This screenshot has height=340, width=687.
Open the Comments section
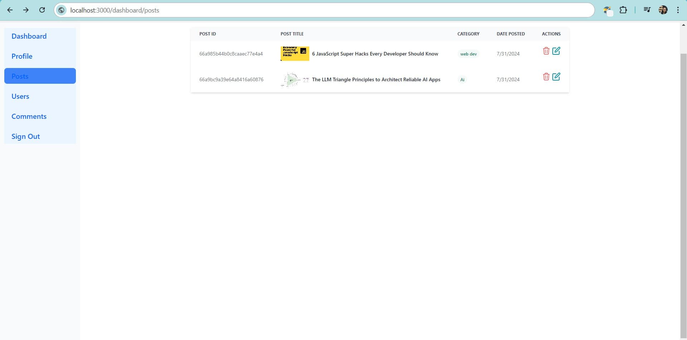click(x=29, y=116)
